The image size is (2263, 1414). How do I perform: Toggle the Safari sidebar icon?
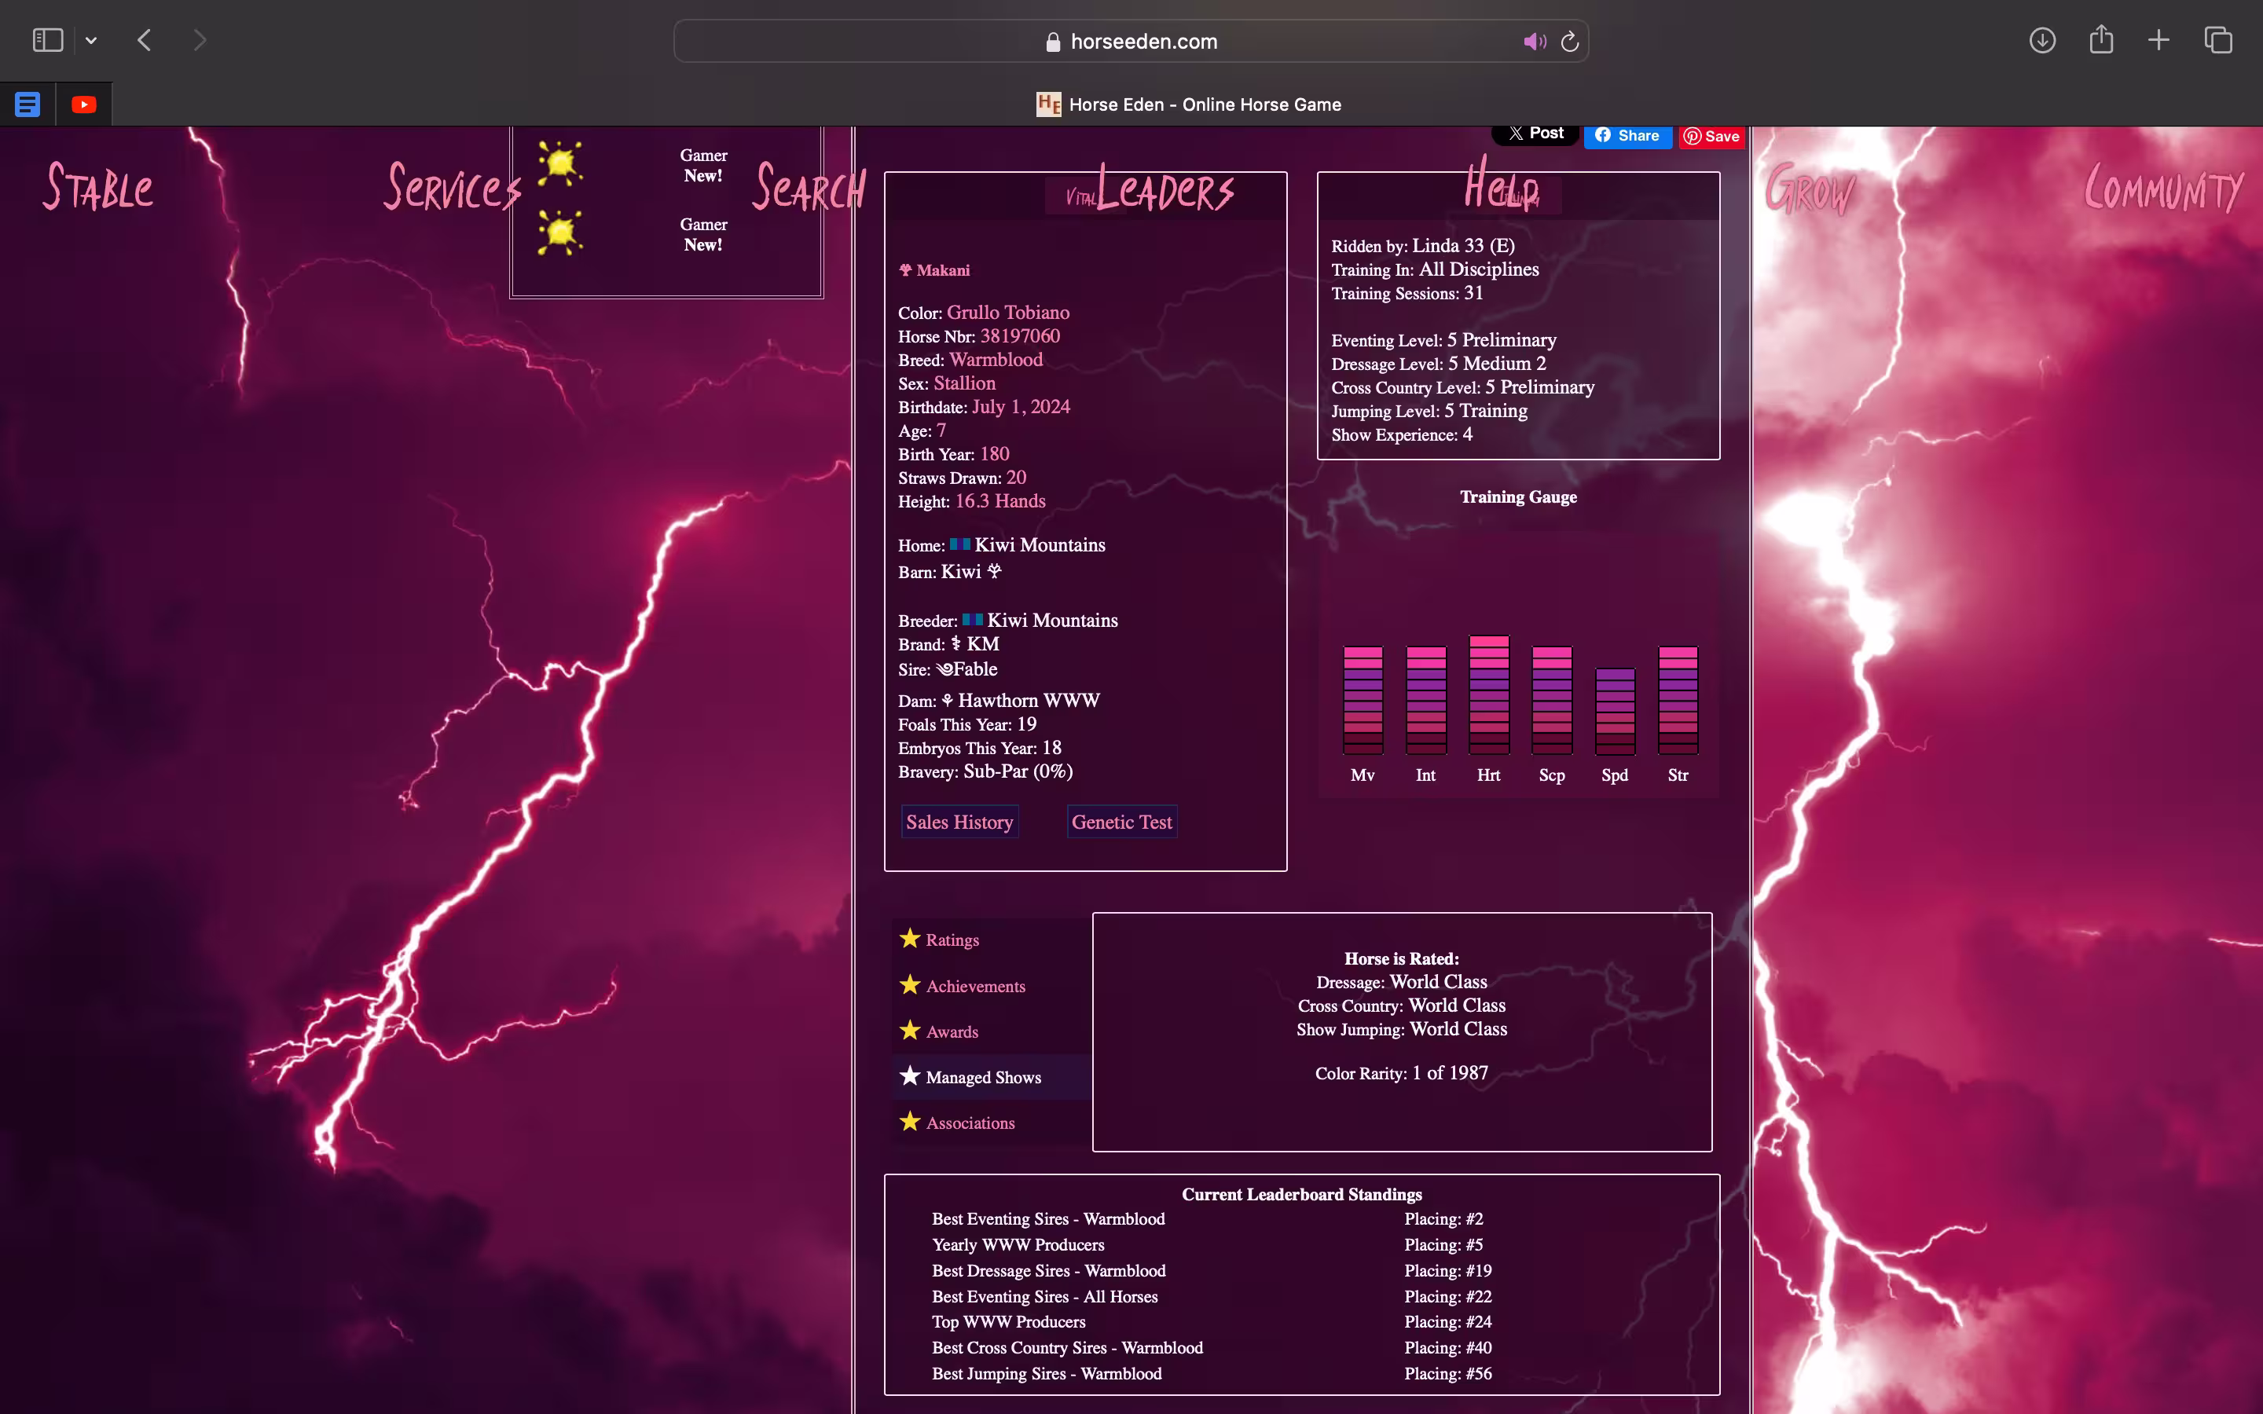(x=48, y=40)
